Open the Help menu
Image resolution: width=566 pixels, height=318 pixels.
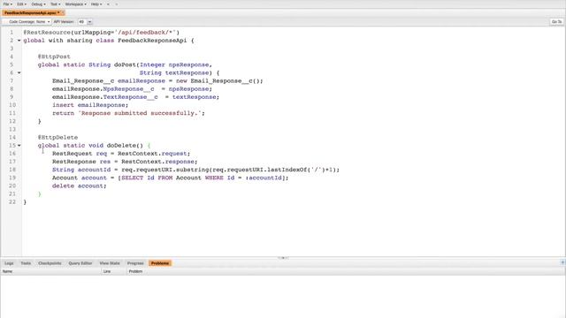click(96, 4)
